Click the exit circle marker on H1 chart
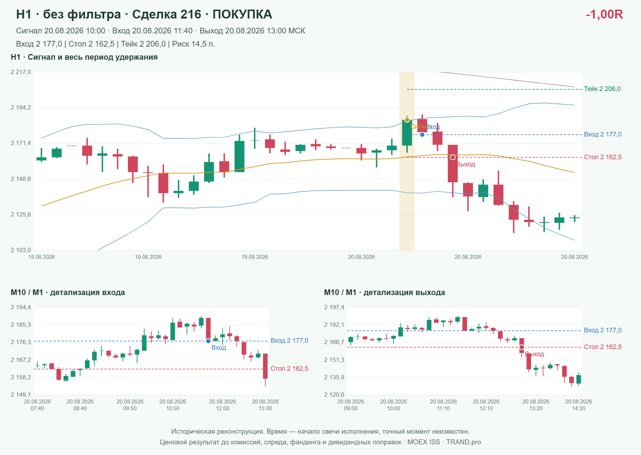 click(453, 157)
